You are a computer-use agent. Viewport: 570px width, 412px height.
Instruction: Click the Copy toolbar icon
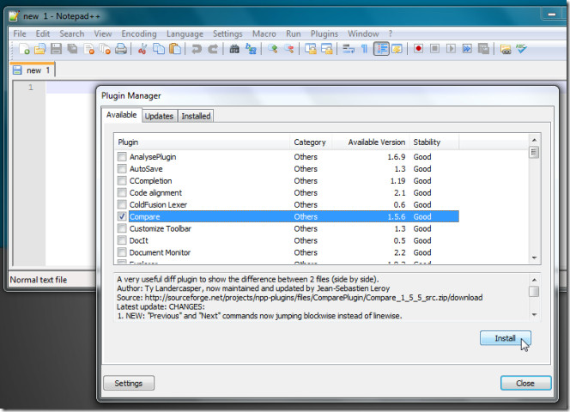coord(159,49)
